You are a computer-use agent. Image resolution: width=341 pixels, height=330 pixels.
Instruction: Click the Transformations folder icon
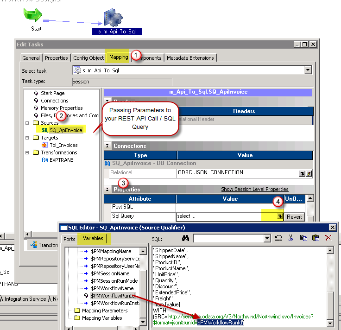coord(36,152)
